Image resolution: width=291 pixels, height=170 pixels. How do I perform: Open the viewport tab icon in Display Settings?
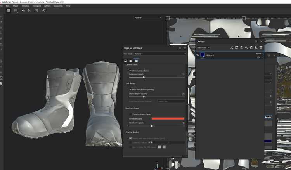tap(137, 61)
